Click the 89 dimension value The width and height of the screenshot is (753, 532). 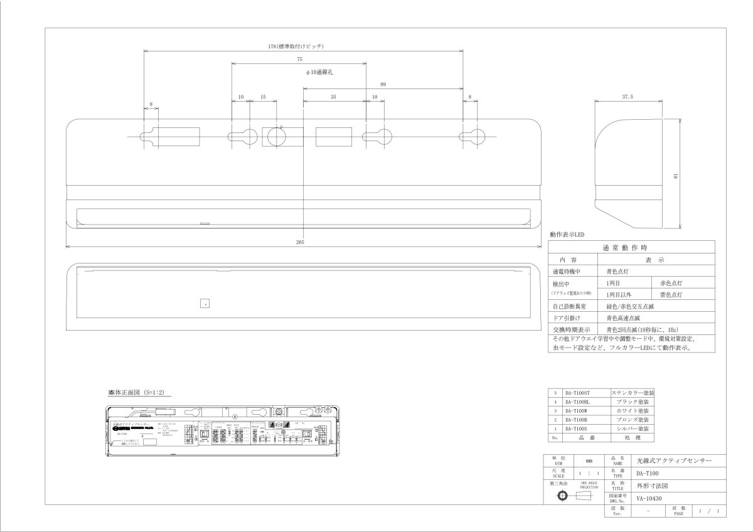pos(383,84)
